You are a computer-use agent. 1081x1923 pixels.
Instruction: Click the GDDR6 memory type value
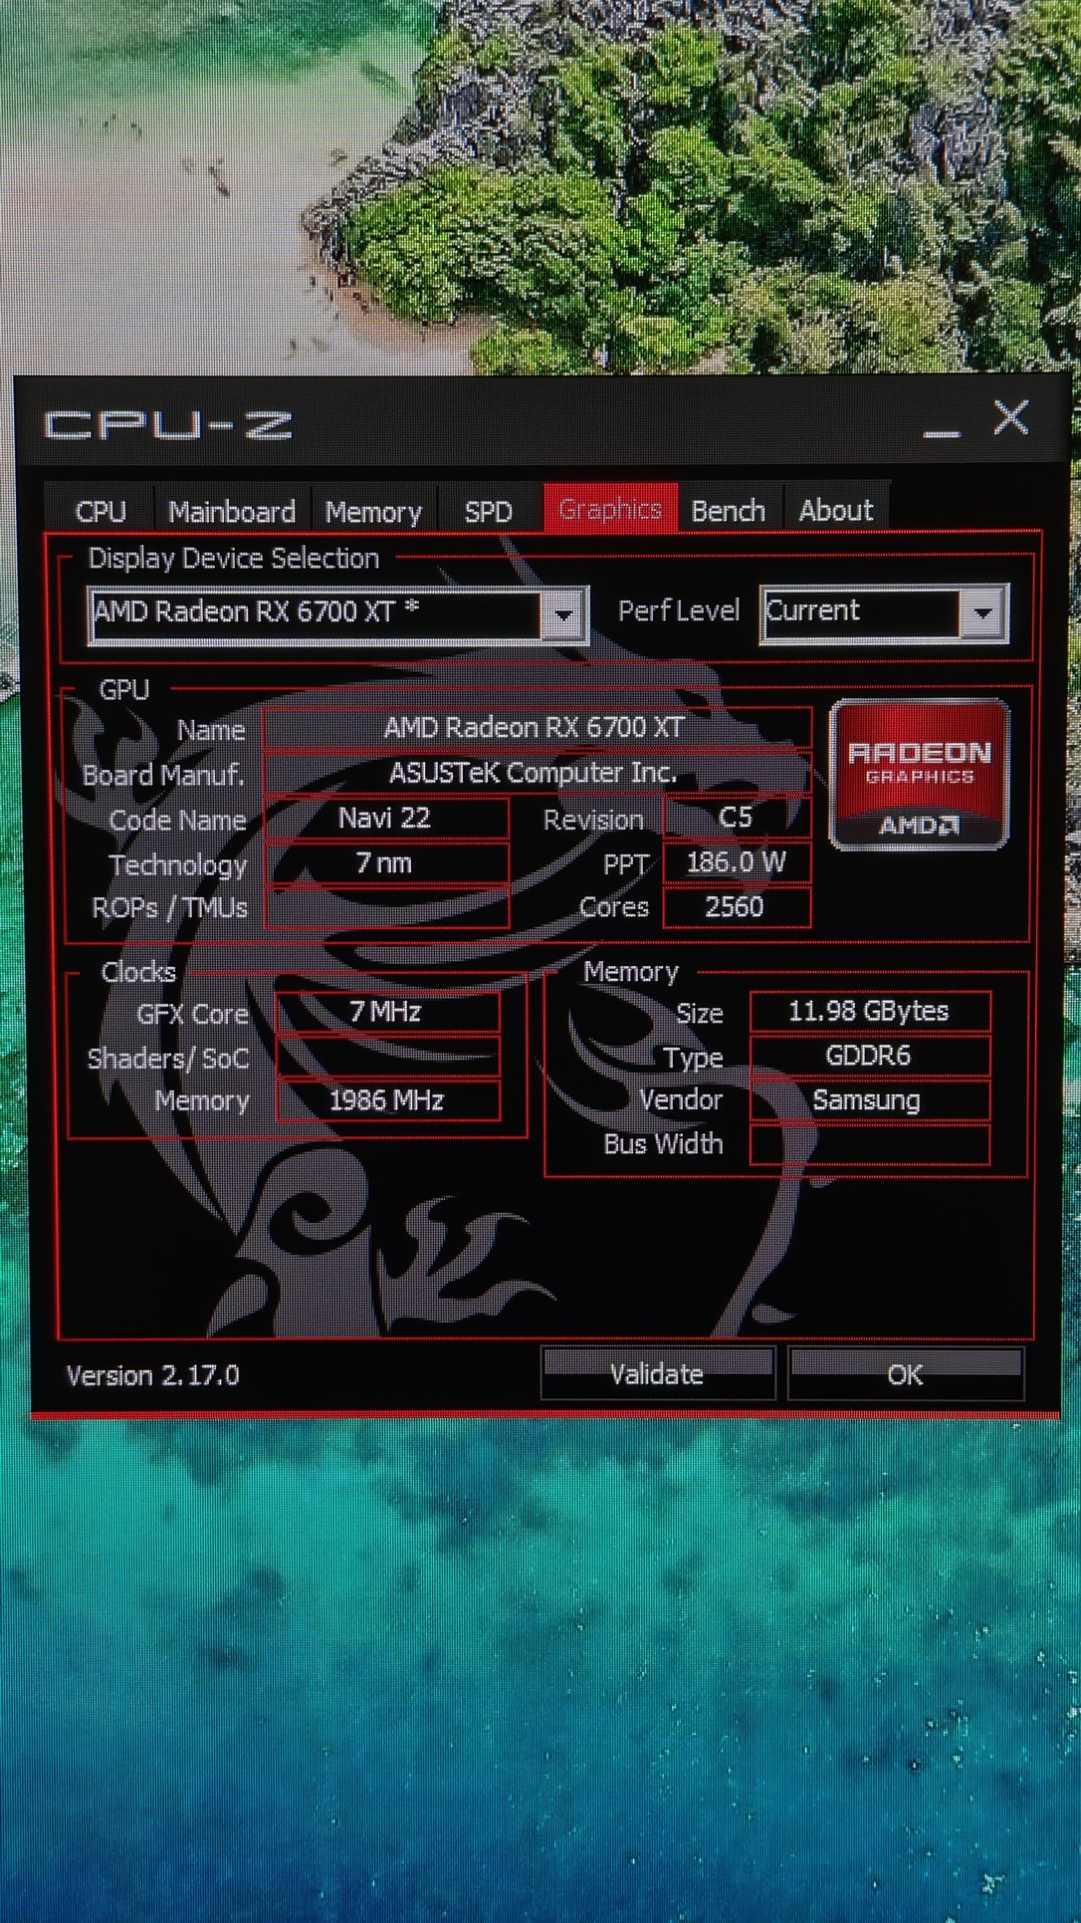(x=870, y=1056)
